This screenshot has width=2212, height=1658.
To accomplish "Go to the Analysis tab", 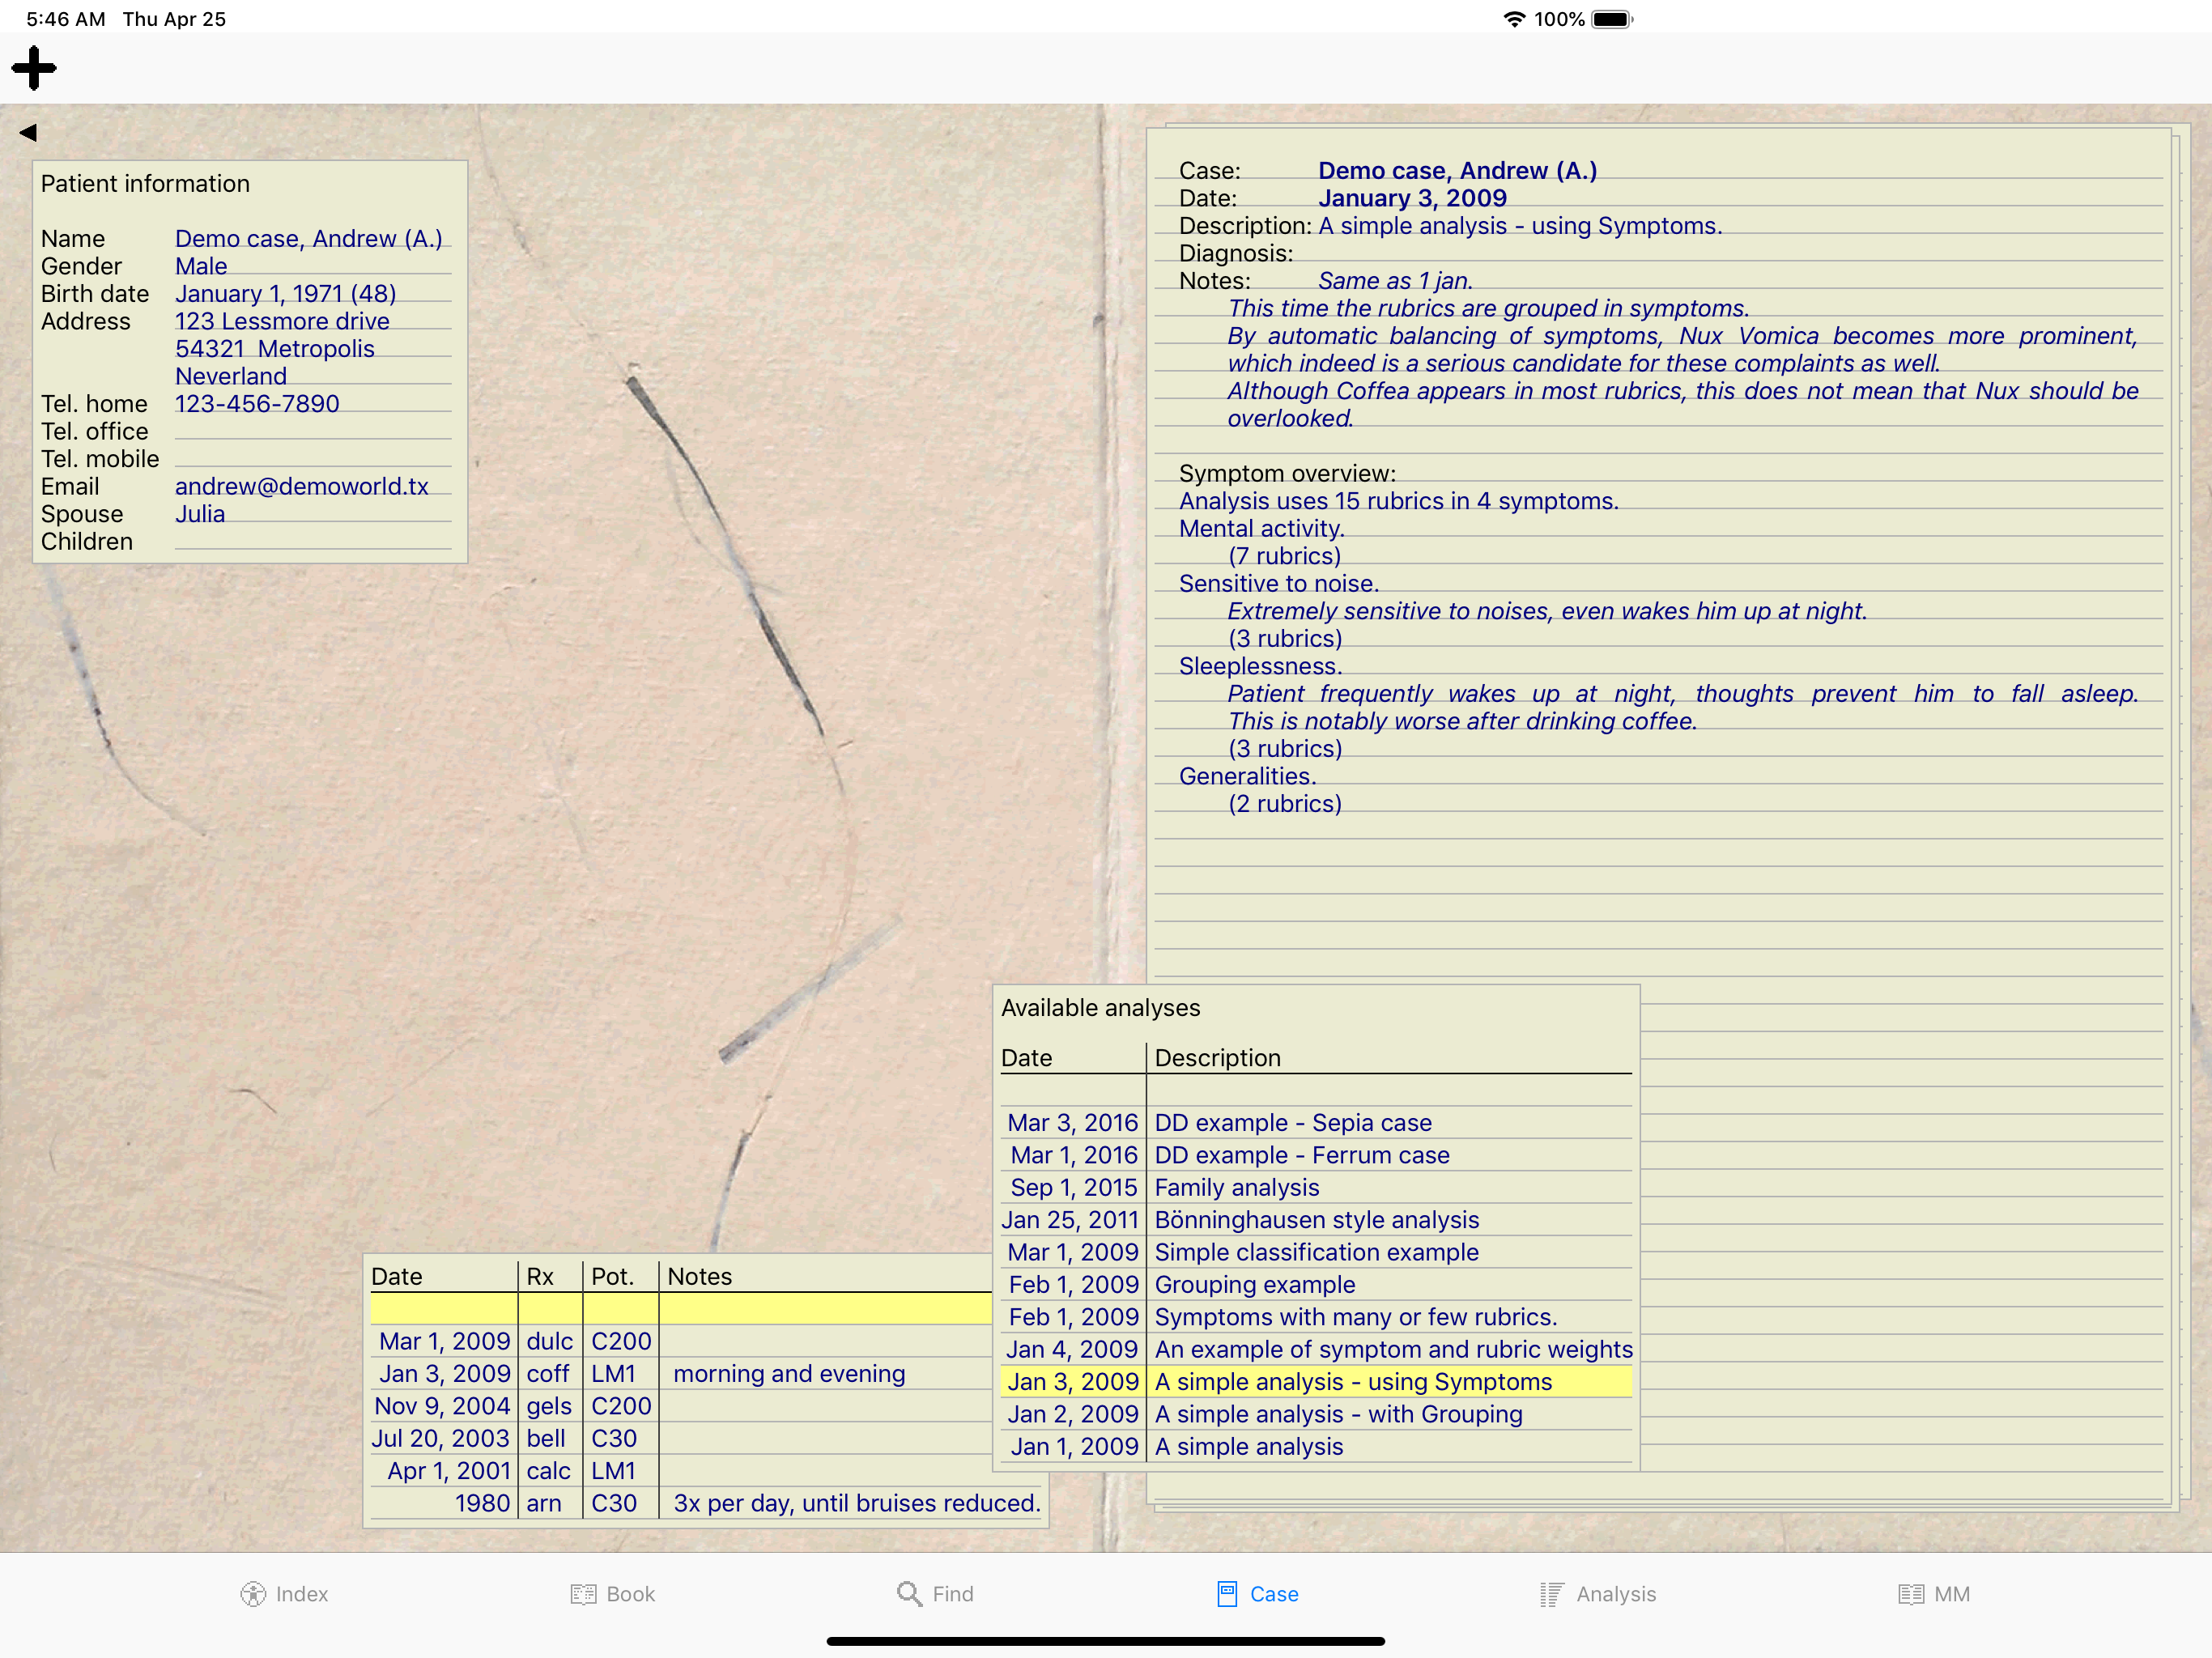I will pyautogui.click(x=1598, y=1594).
